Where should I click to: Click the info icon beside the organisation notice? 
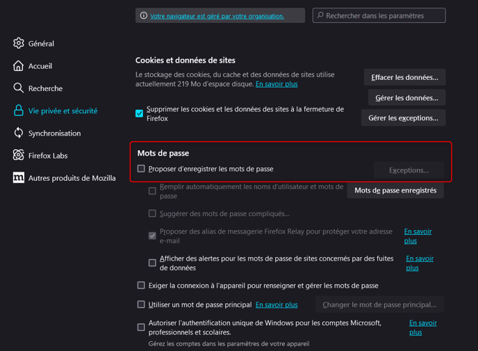[x=144, y=15]
